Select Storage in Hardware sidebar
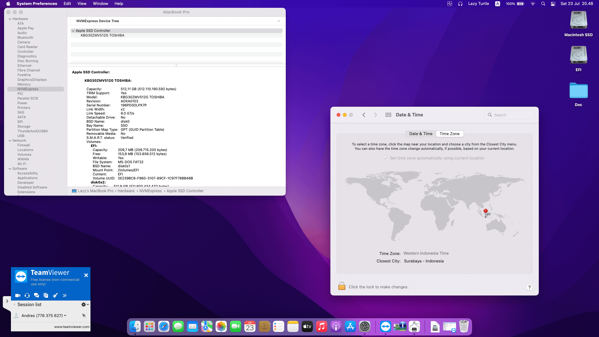 click(x=24, y=126)
